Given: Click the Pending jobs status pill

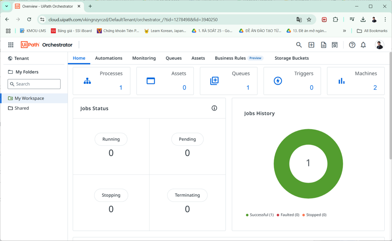Looking at the screenshot, I should pyautogui.click(x=187, y=139).
